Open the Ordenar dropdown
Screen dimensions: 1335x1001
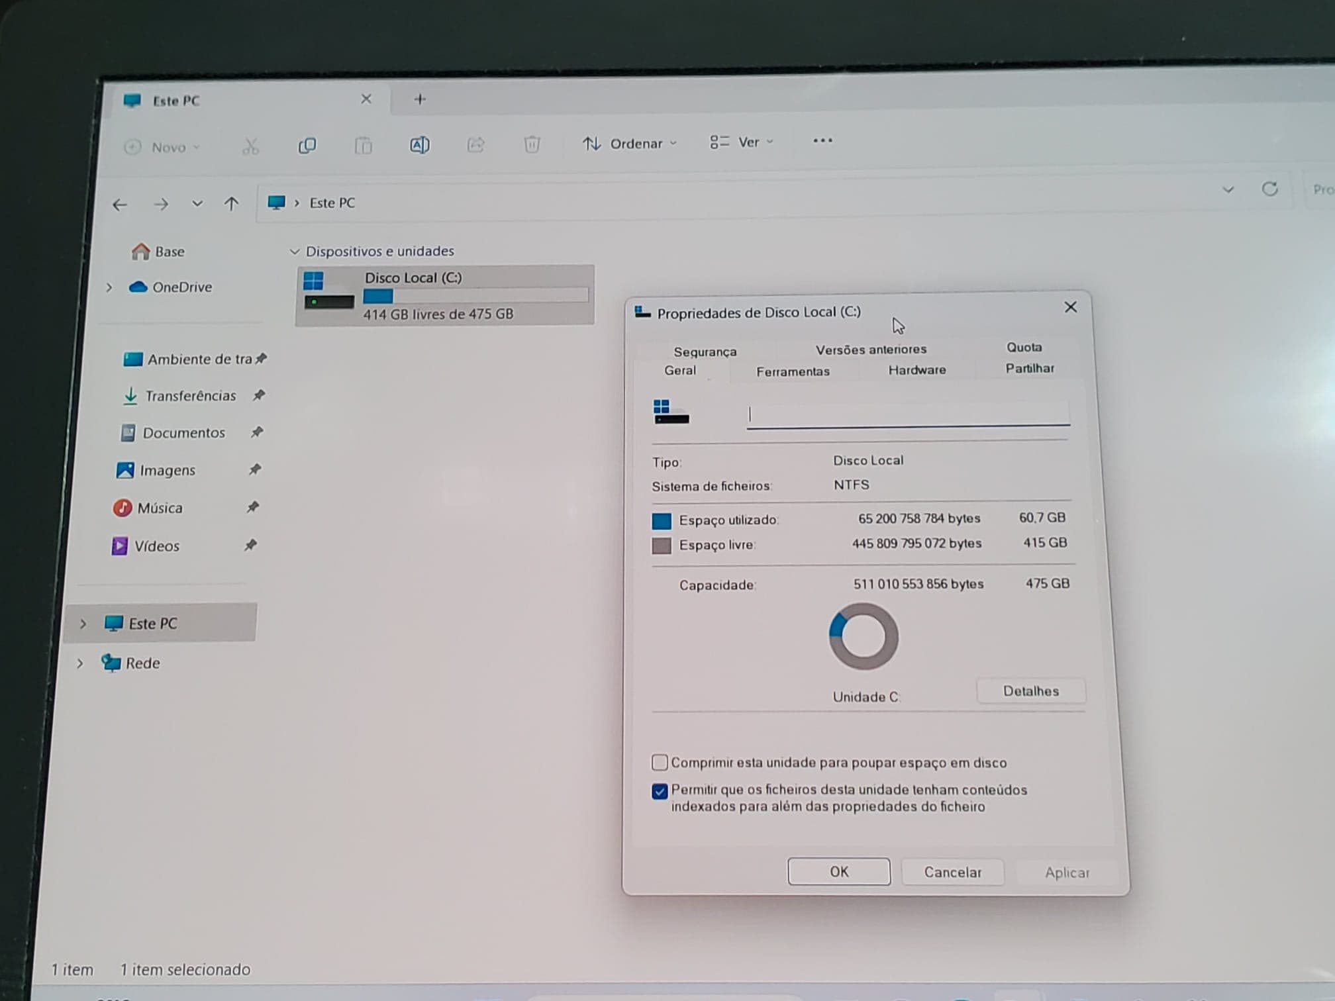click(x=630, y=143)
